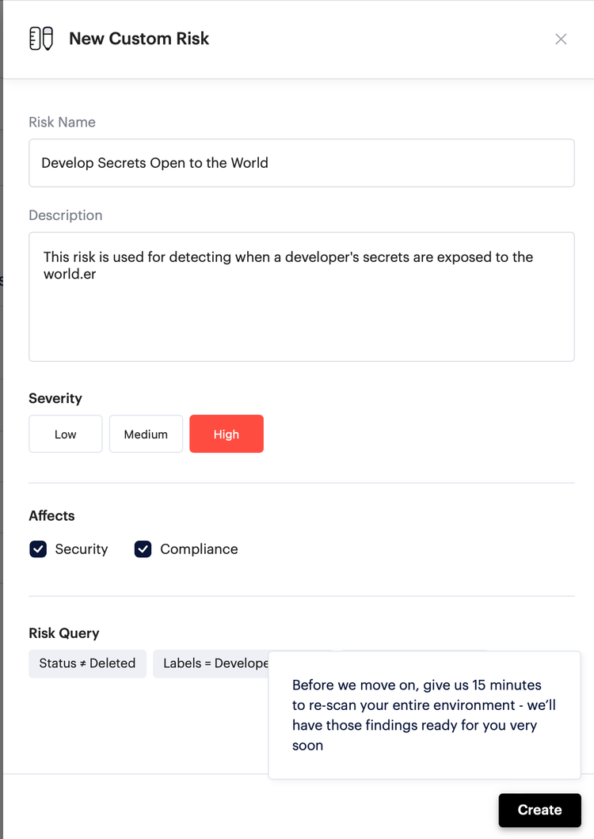This screenshot has height=839, width=594.
Task: Click the ruler and pencil header icon
Action: pos(41,39)
